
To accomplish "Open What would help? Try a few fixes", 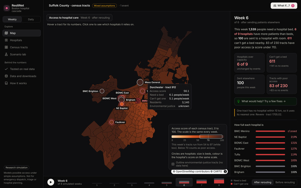I will coord(266,101).
